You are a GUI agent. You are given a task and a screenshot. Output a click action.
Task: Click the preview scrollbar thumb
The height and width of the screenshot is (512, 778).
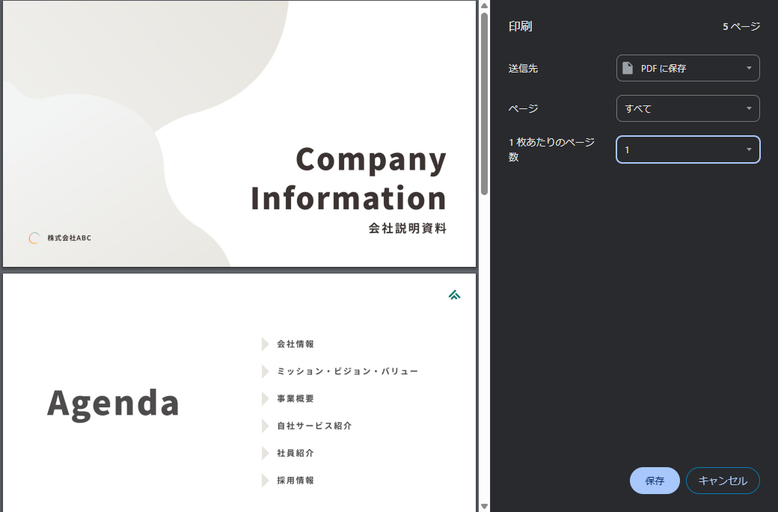[x=484, y=103]
